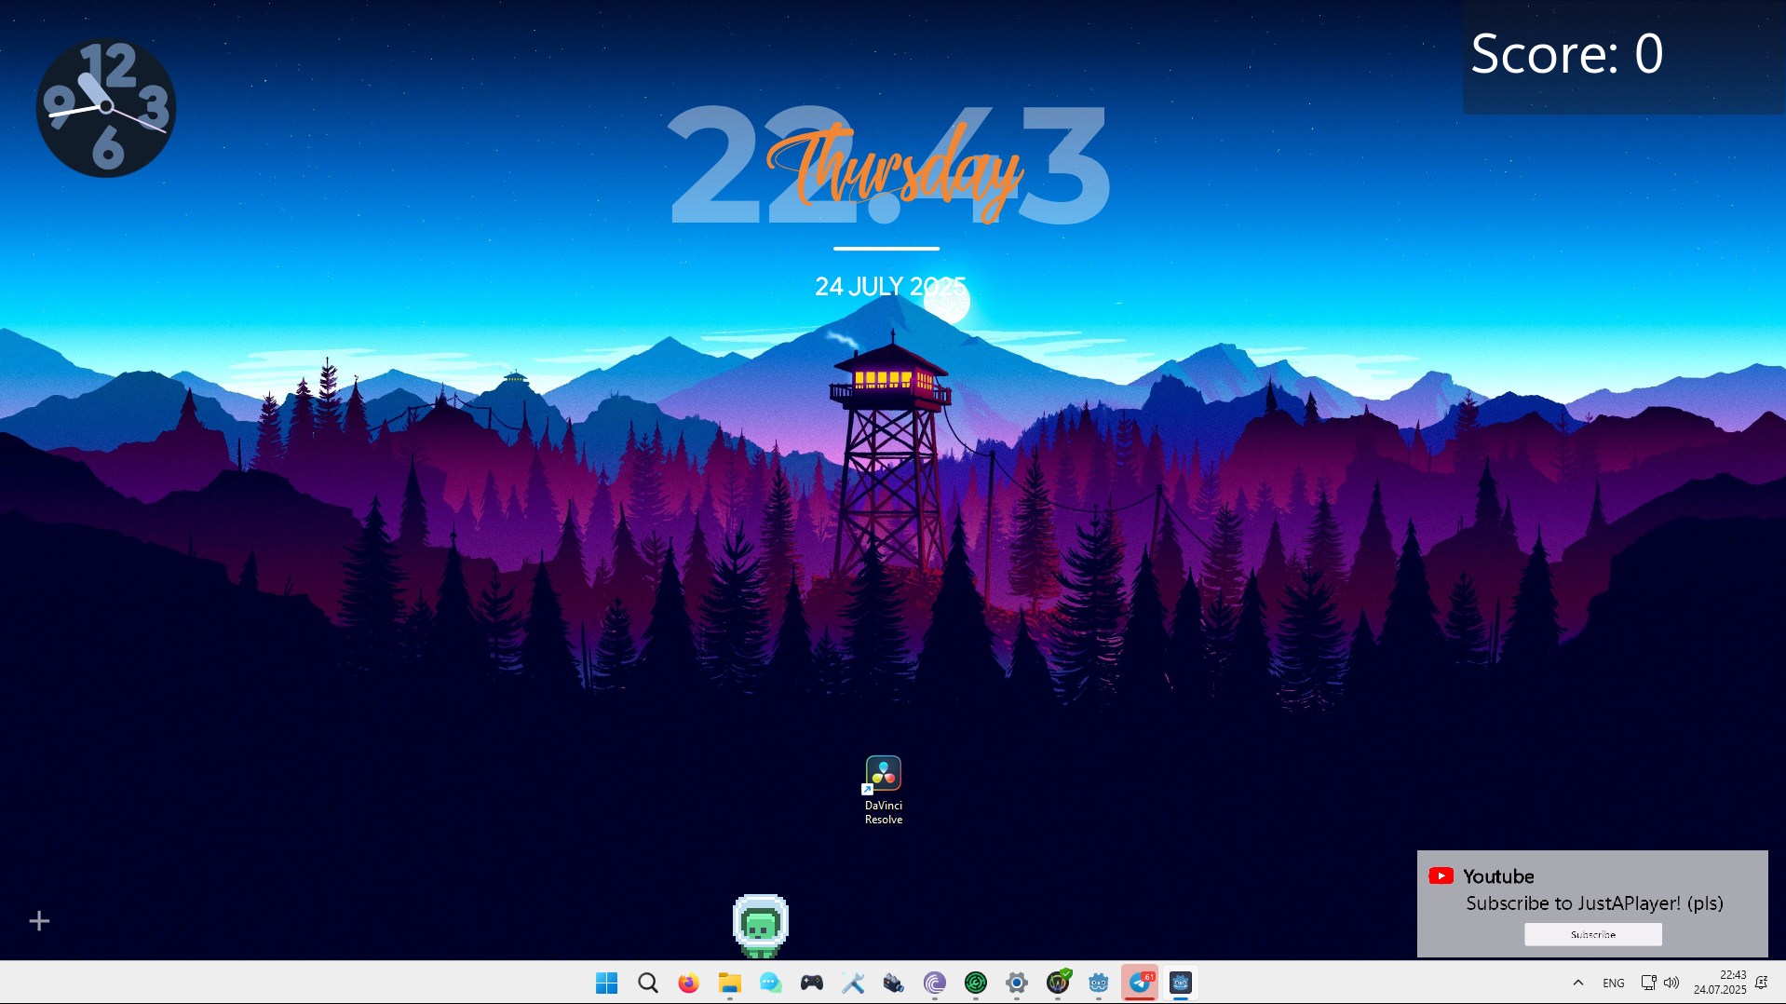Switch to the active Godot window icon
1786x1004 pixels.
click(1181, 983)
